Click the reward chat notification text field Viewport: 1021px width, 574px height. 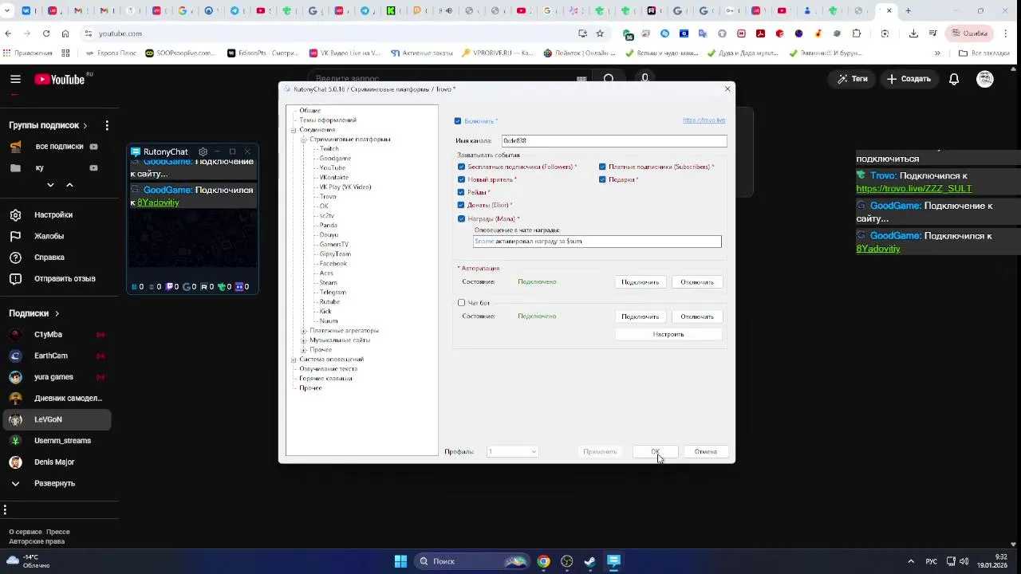tap(597, 241)
